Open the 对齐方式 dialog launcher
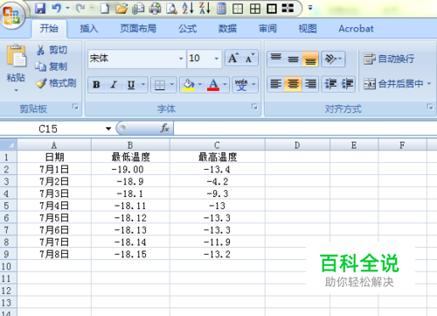437x316 pixels. click(430, 107)
